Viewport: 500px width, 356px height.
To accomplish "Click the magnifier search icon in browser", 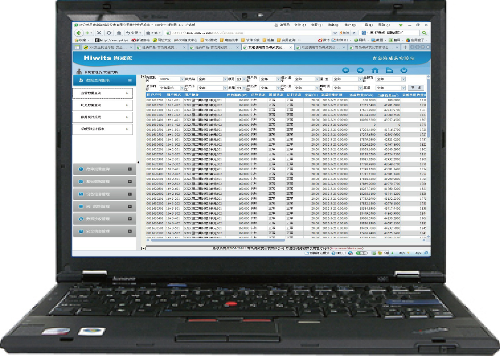I will point(424,33).
